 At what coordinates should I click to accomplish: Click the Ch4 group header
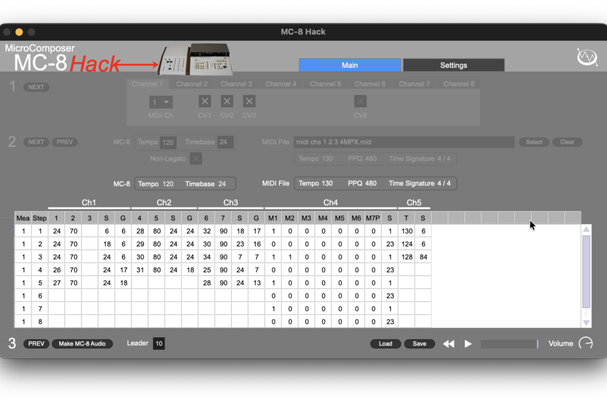[x=331, y=203]
